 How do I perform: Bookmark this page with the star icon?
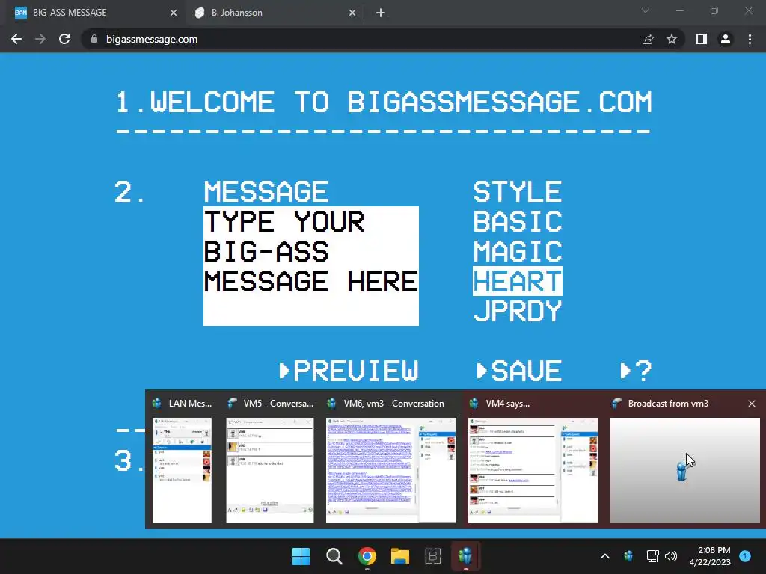coord(672,39)
